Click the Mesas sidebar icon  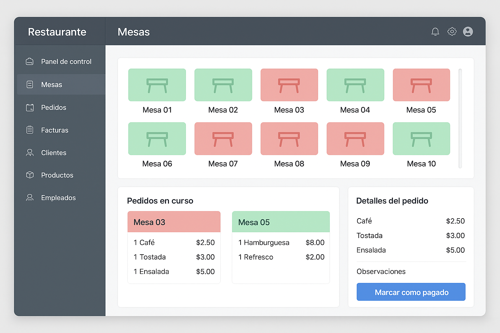[x=30, y=85]
